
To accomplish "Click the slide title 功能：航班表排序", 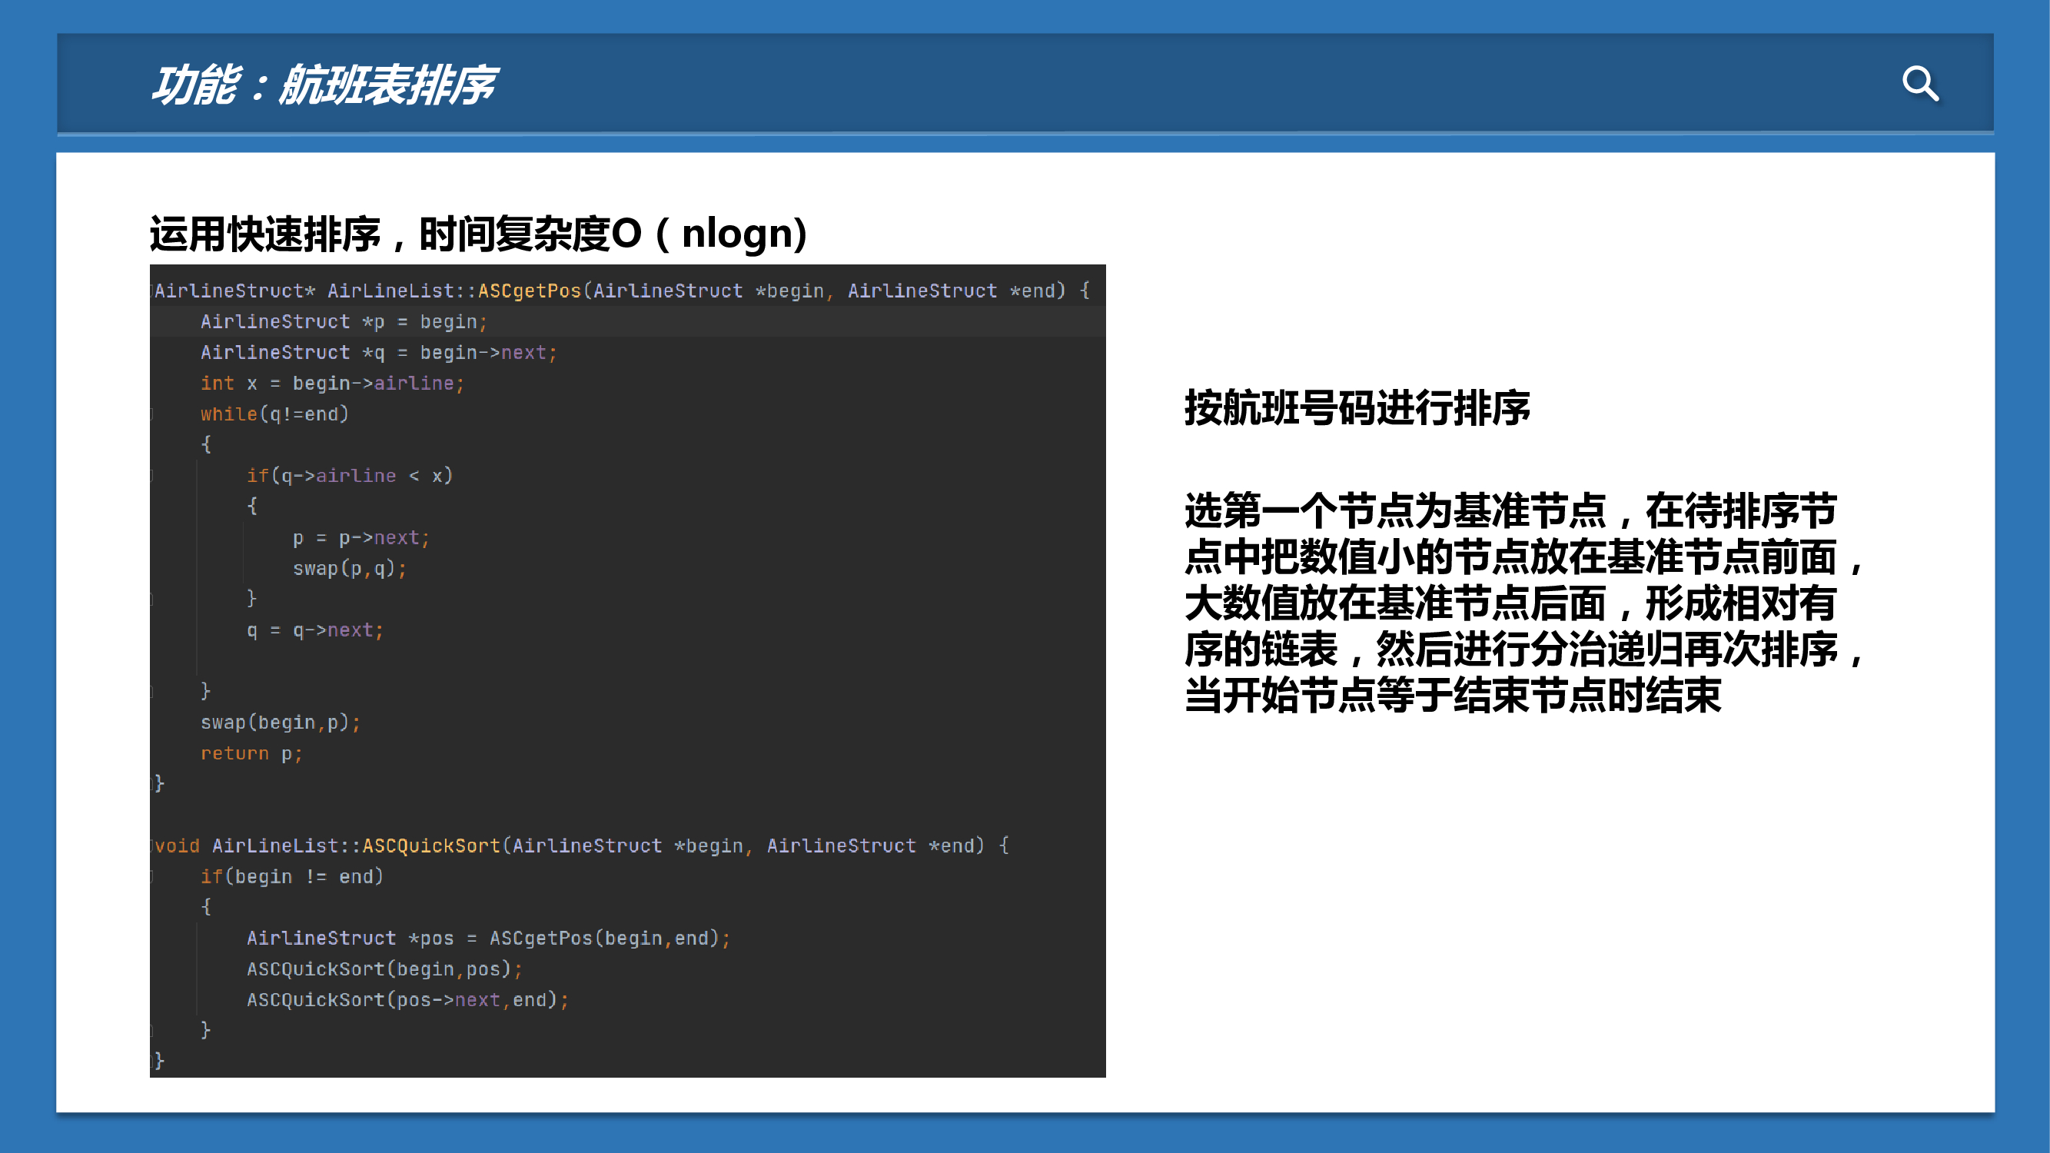I will (x=324, y=85).
